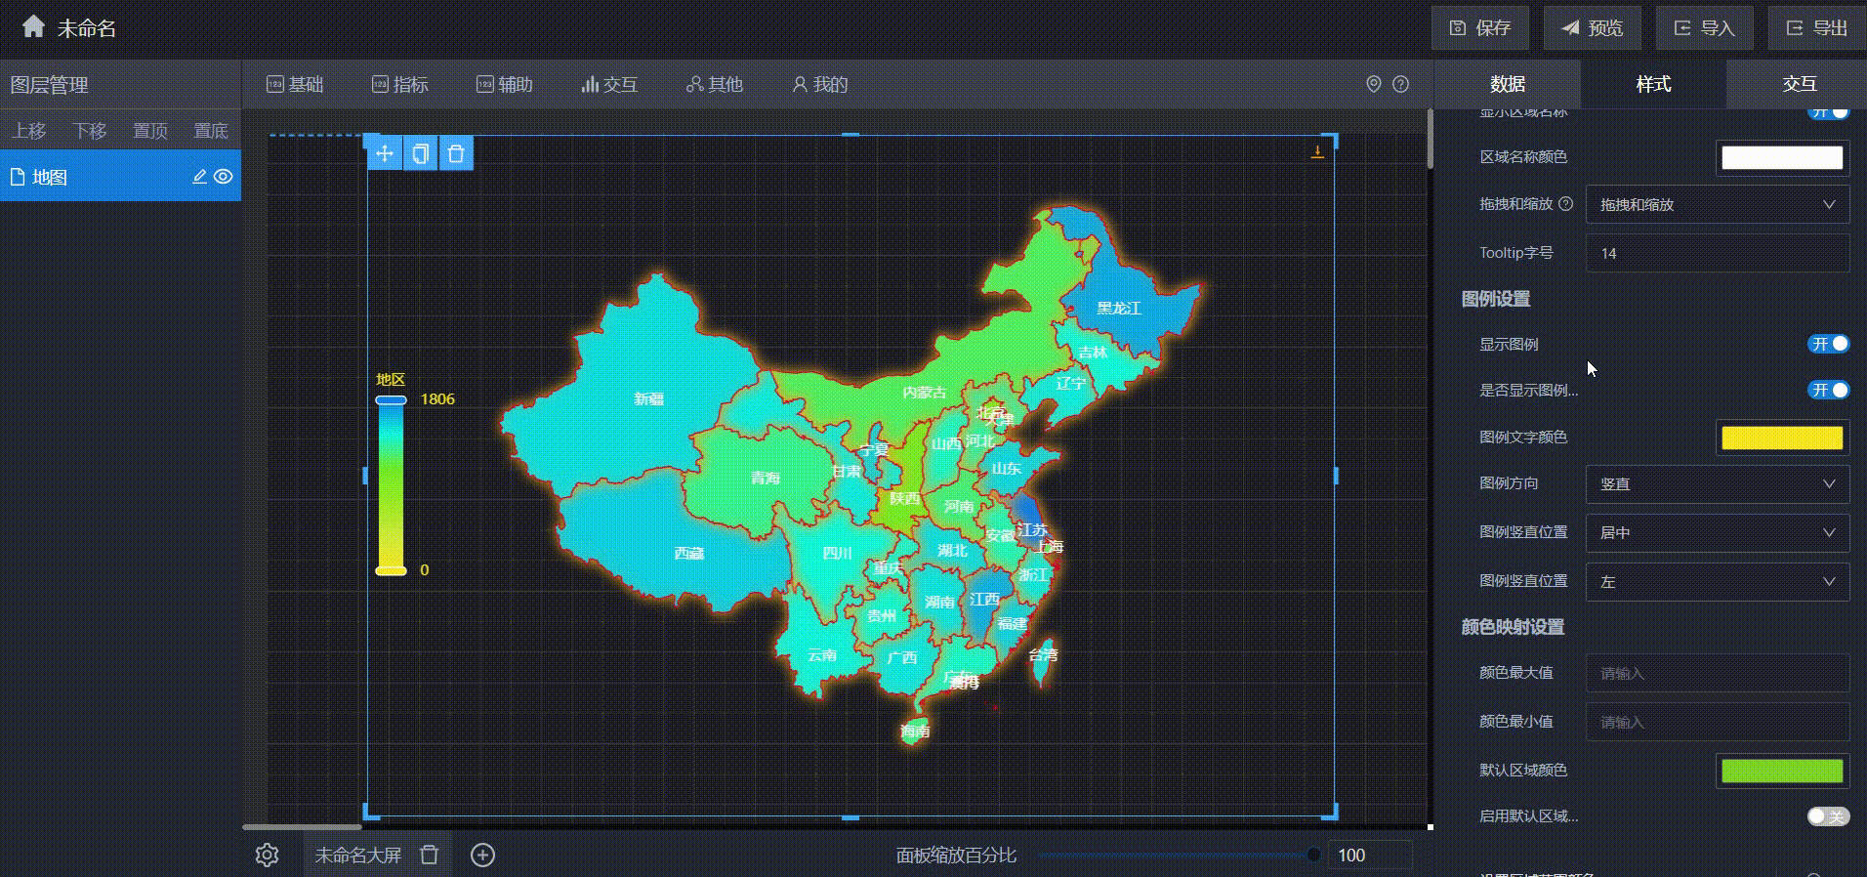This screenshot has width=1867, height=877.
Task: Toggle the 是否显示图例 switch
Action: pyautogui.click(x=1828, y=390)
